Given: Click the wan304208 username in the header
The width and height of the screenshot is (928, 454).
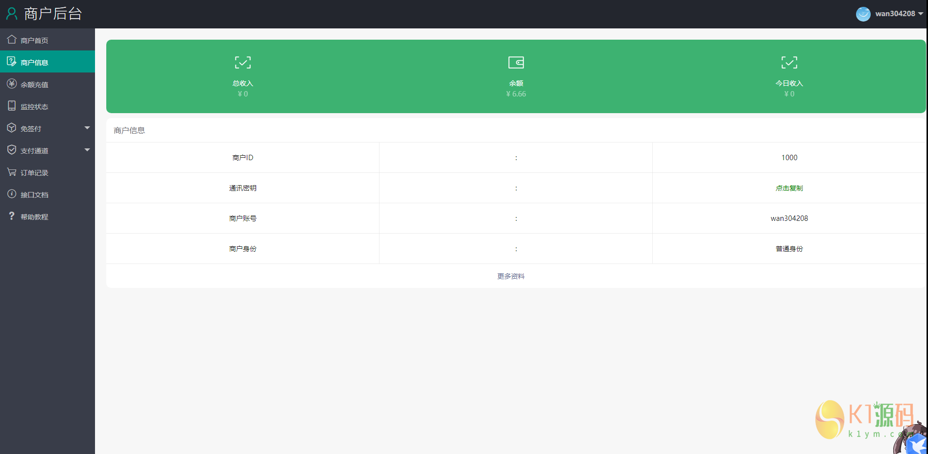Looking at the screenshot, I should pos(895,14).
